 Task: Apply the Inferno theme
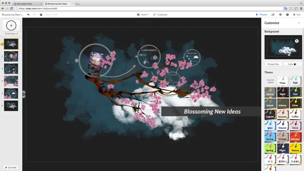283,104
